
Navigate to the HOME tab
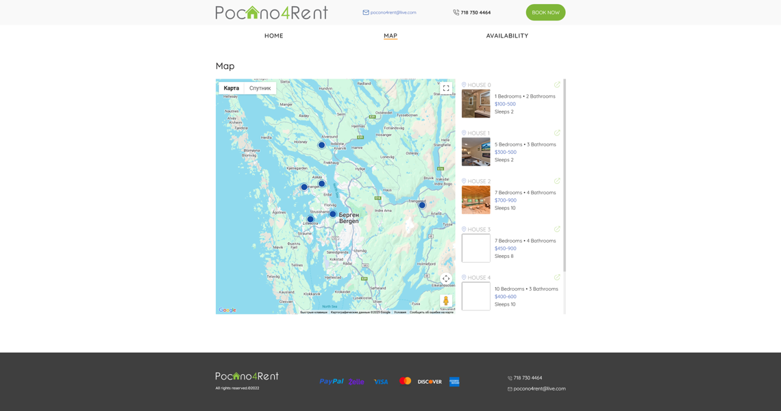pos(273,36)
